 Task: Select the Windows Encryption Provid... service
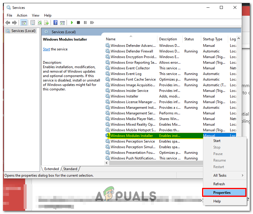coord(171,57)
